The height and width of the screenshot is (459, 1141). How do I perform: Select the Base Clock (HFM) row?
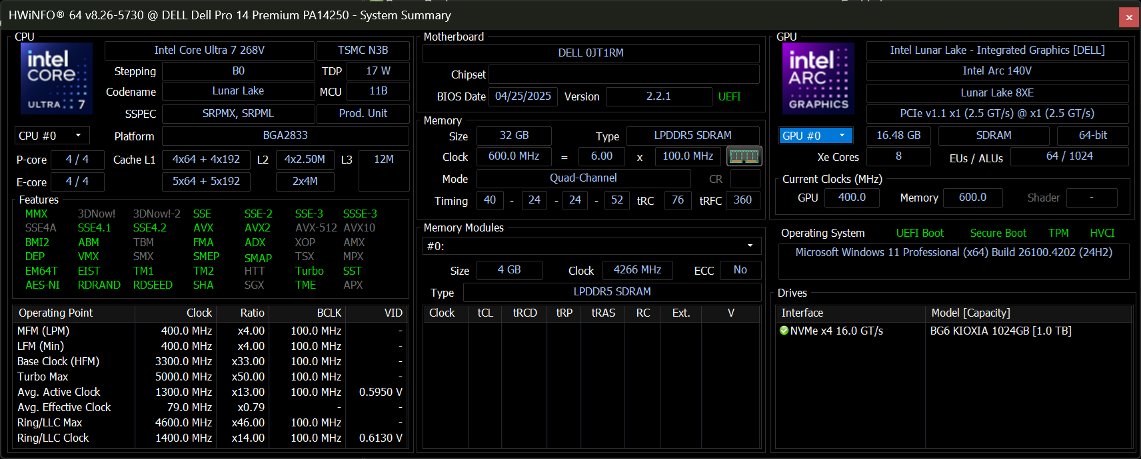click(x=210, y=361)
